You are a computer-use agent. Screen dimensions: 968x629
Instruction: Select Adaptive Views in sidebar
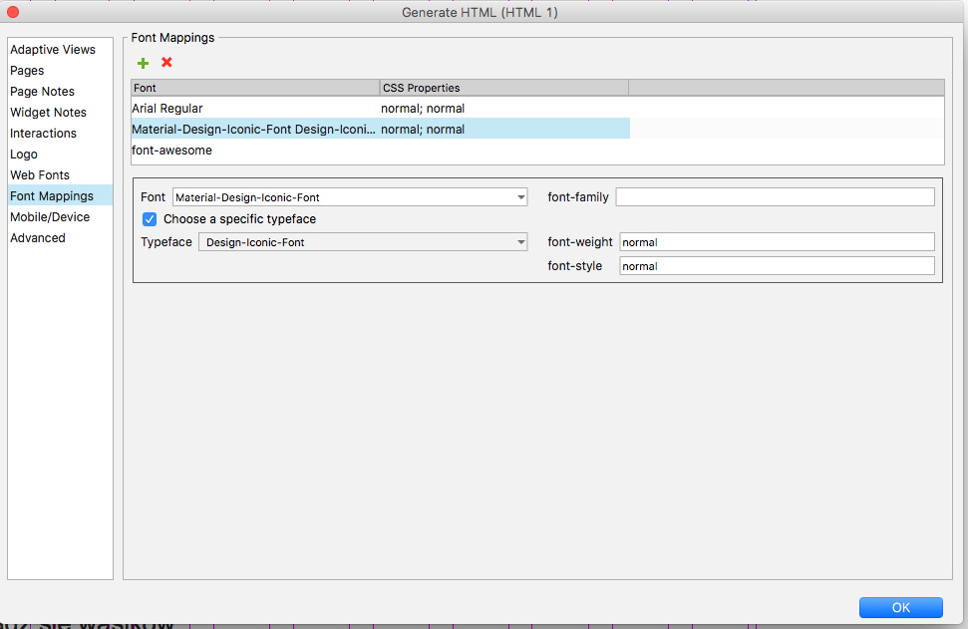coord(53,50)
